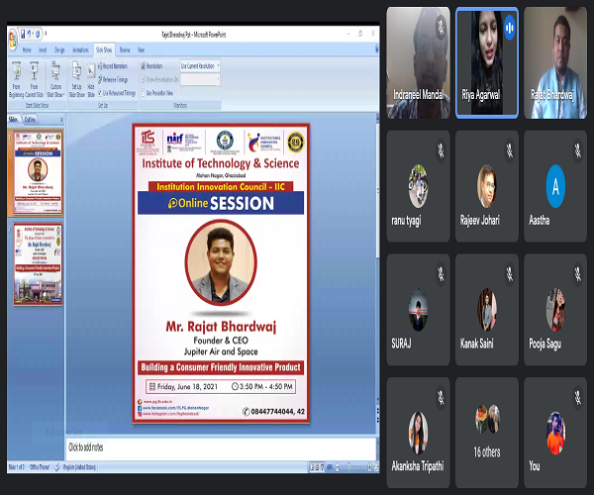
Task: Start Slide Show from status bar icon
Action: [x=323, y=467]
